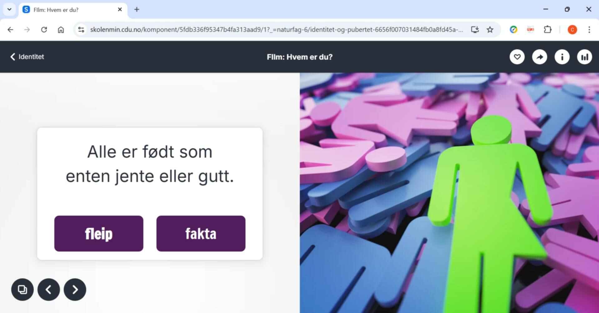Open a new browser tab

coord(137,10)
